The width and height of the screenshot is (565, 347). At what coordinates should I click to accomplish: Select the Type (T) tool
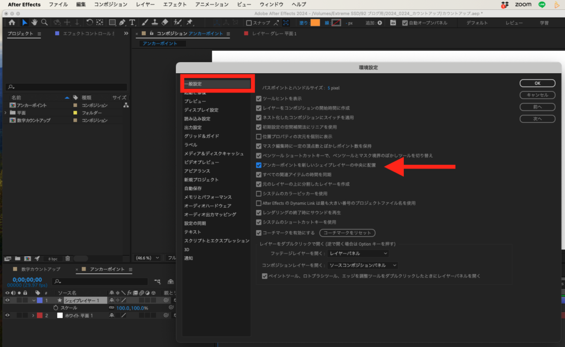[132, 23]
